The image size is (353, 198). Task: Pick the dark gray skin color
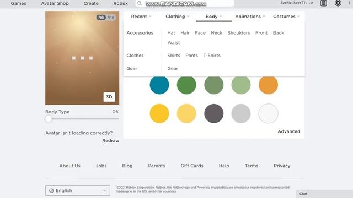tap(213, 113)
